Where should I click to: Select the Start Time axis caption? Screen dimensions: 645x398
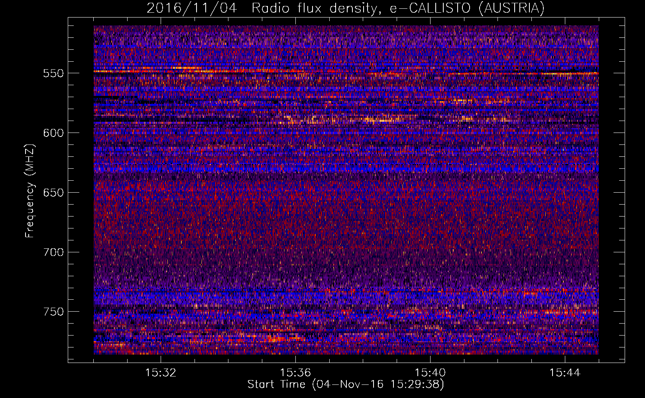[x=346, y=384]
